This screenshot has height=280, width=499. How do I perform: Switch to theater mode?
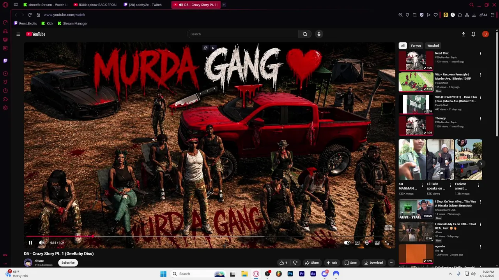click(377, 243)
